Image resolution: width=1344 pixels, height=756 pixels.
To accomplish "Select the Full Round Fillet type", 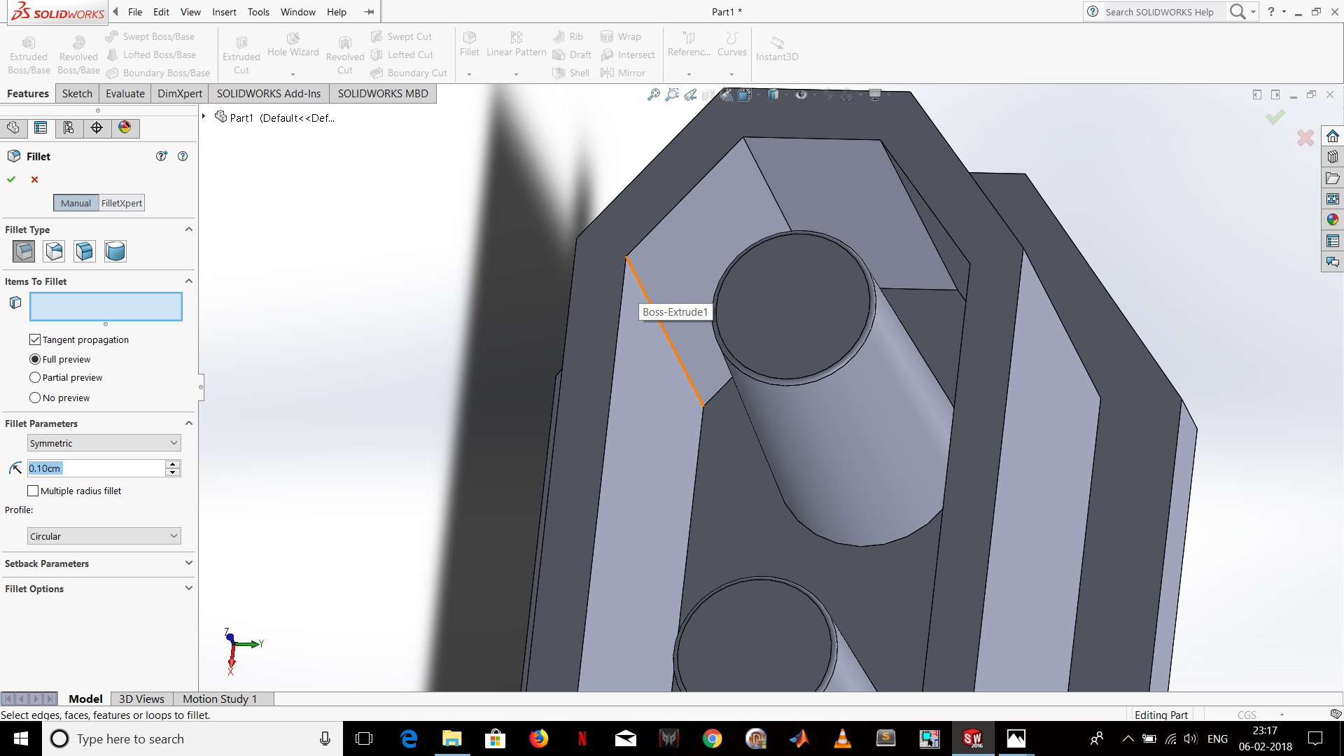I will 115,251.
